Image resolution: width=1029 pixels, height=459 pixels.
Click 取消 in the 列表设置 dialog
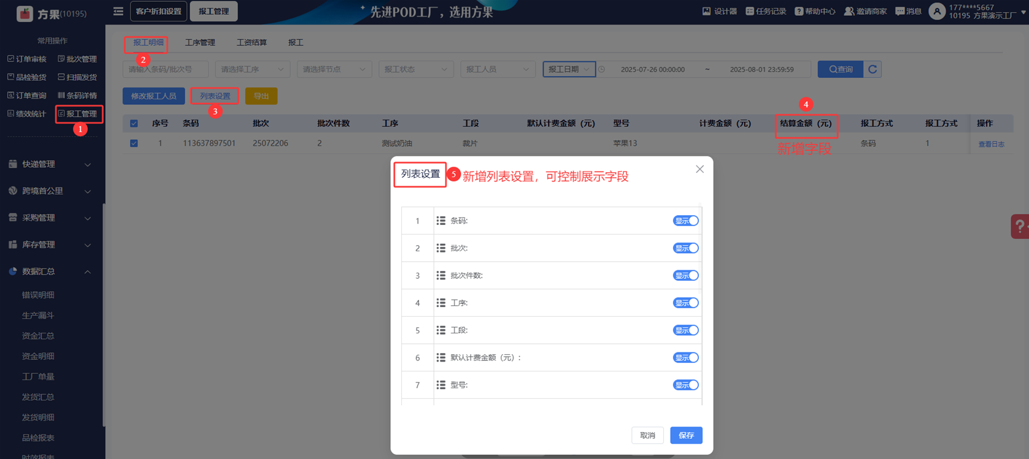(x=647, y=435)
